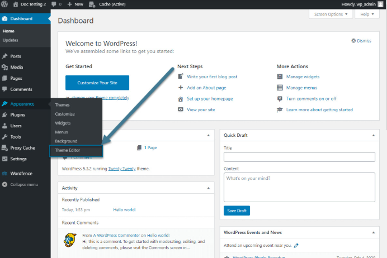
Task: Focus the Quick Draft Title field
Action: click(299, 157)
